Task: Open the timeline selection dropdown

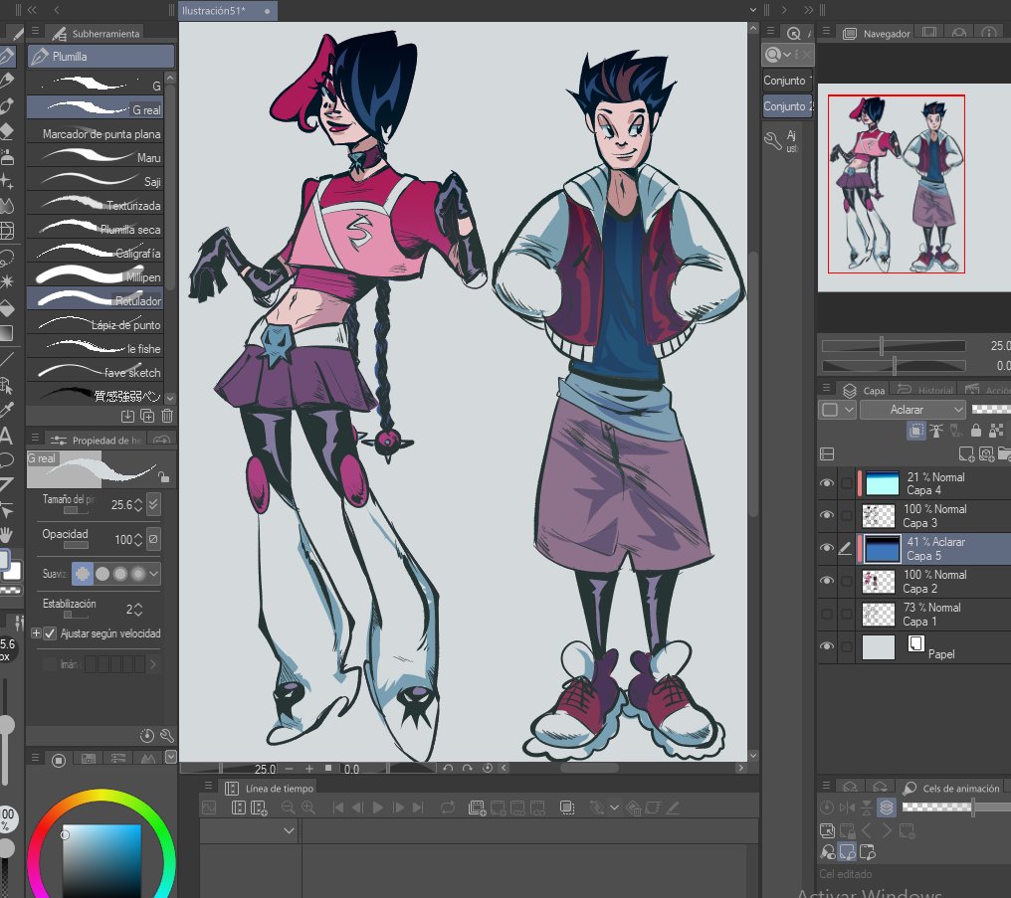Action: coord(250,831)
